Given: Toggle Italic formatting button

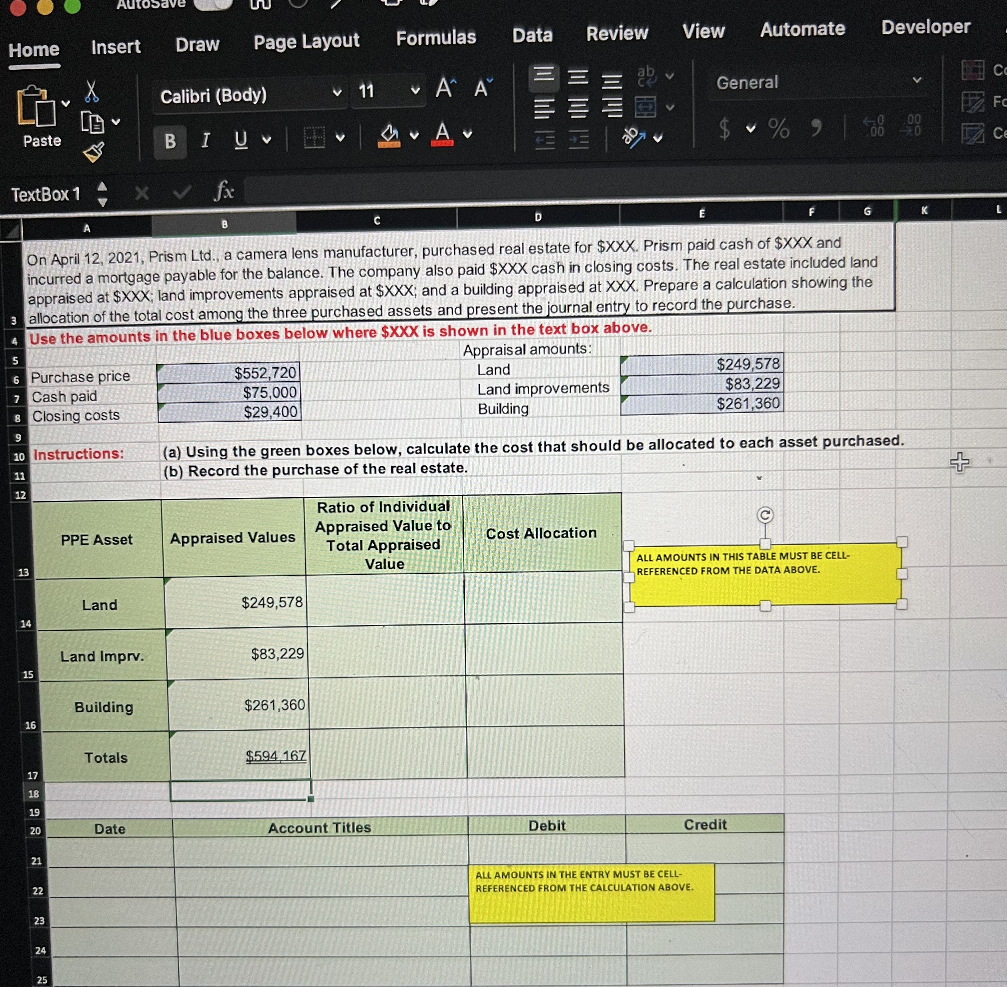Looking at the screenshot, I should point(205,140).
